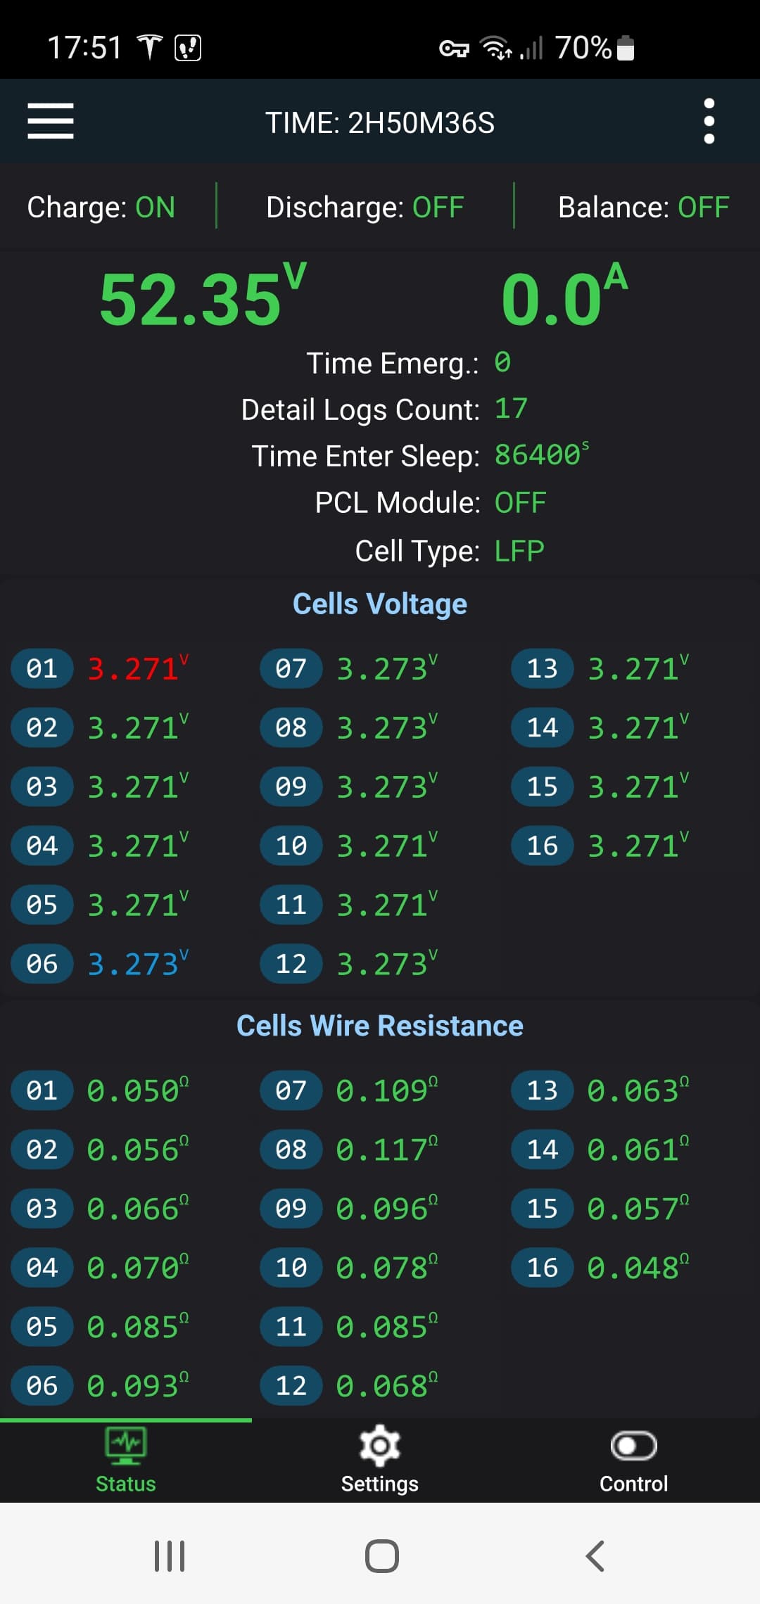This screenshot has width=760, height=1604.
Task: Tap the Control toggle icon
Action: [633, 1446]
